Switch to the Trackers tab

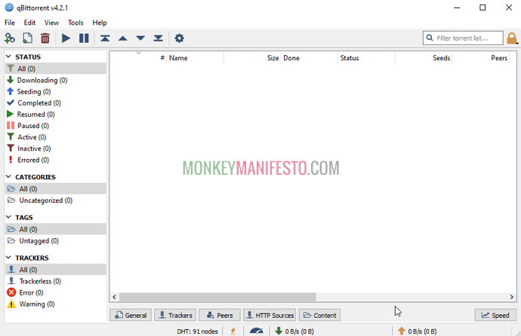pos(175,315)
